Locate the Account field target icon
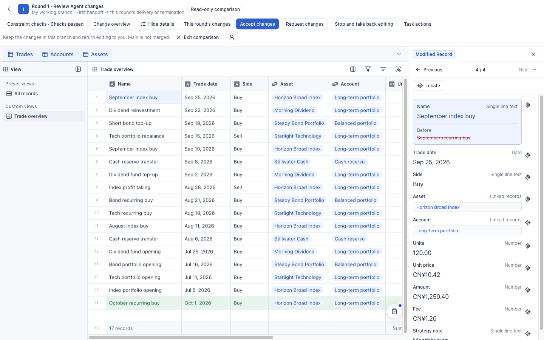This screenshot has width=544, height=340. [x=528, y=223]
